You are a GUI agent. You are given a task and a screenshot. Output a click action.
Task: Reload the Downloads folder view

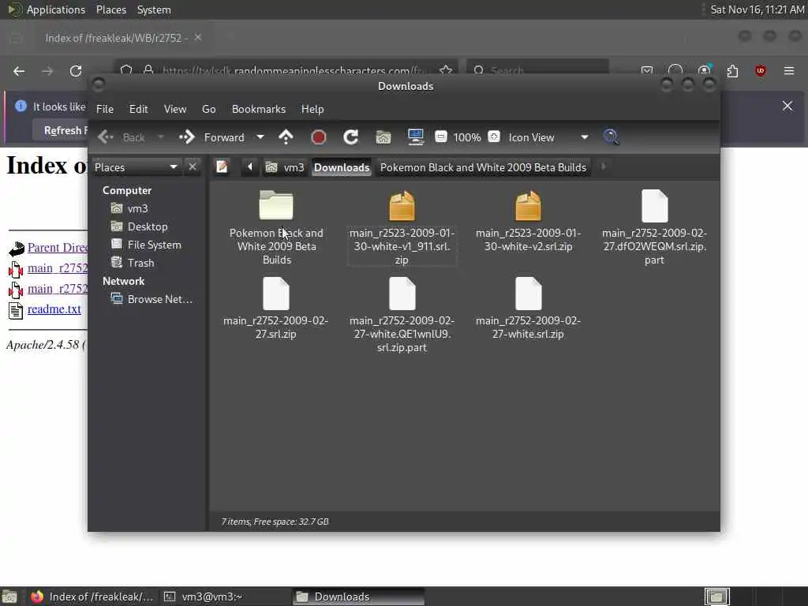(351, 137)
